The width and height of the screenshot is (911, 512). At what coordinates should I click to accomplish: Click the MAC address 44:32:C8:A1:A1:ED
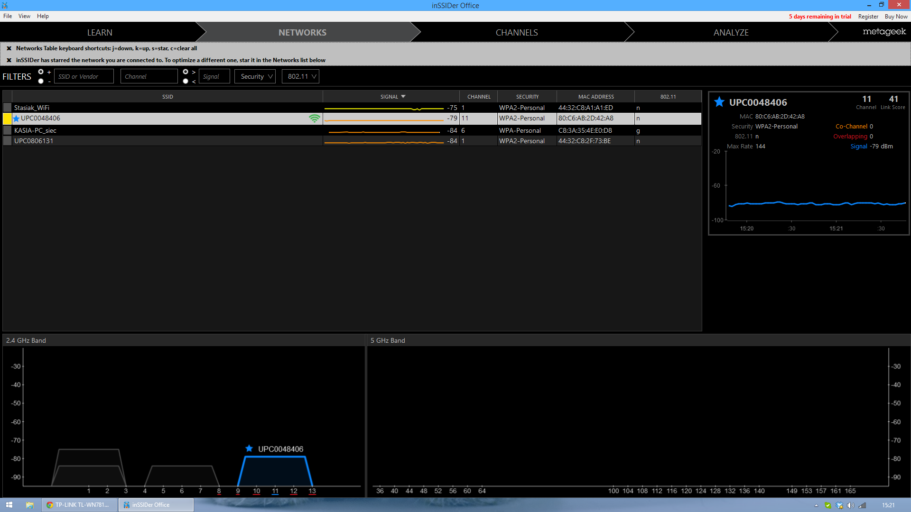pos(586,108)
